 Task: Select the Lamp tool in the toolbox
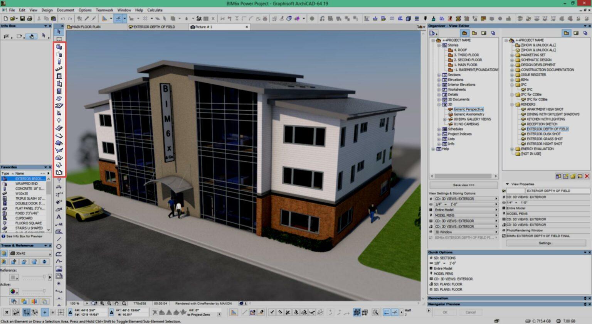point(59,120)
